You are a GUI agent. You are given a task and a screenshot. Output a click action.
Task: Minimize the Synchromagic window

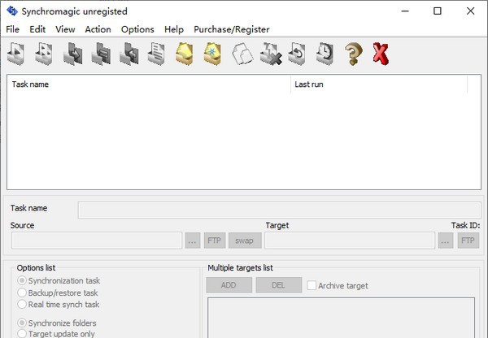click(x=405, y=11)
